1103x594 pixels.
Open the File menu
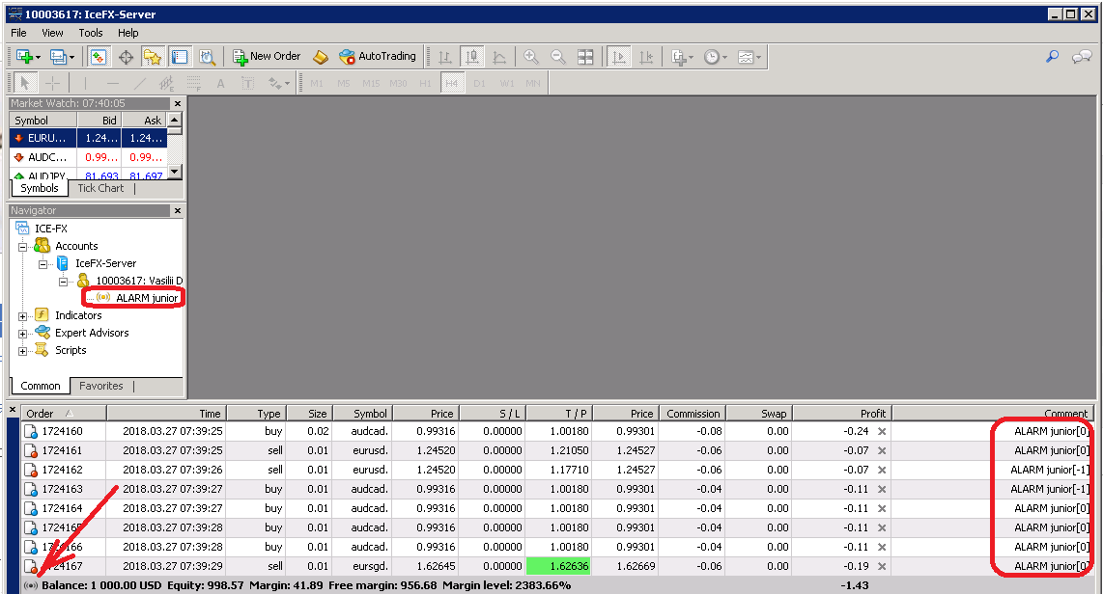(18, 33)
